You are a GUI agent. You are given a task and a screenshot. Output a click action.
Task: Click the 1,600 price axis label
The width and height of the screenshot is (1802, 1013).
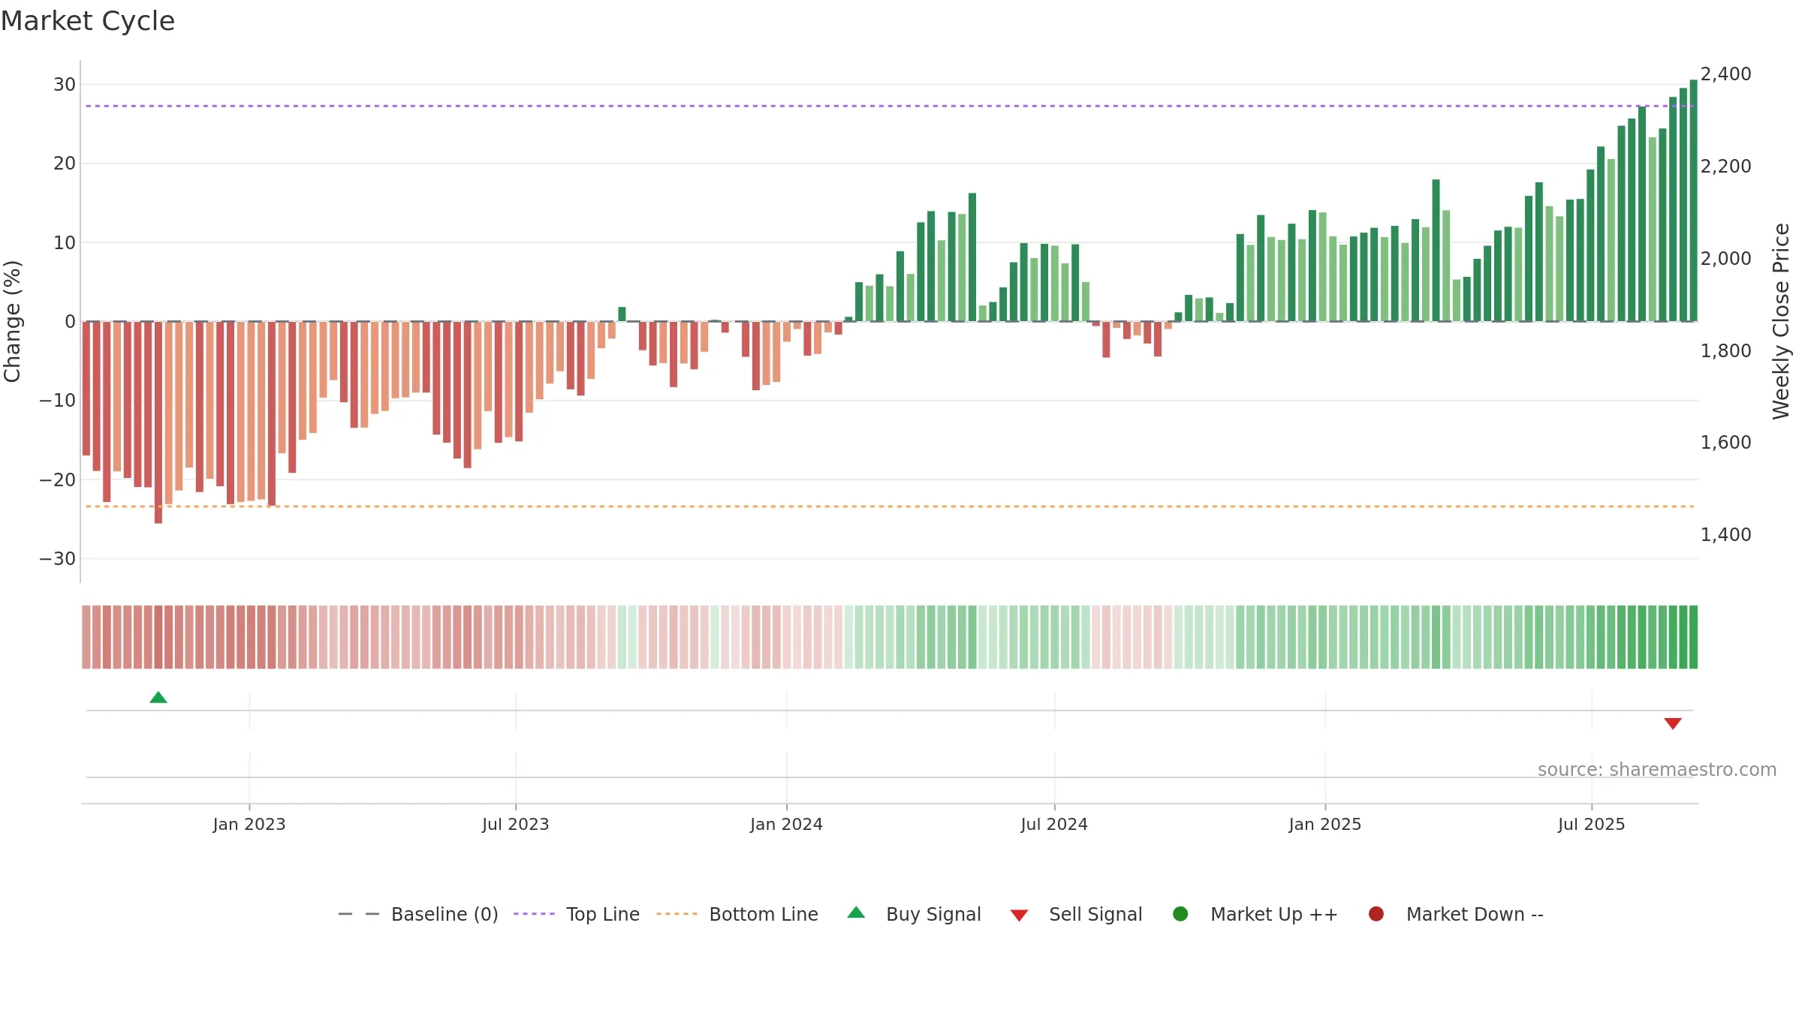tap(1725, 443)
